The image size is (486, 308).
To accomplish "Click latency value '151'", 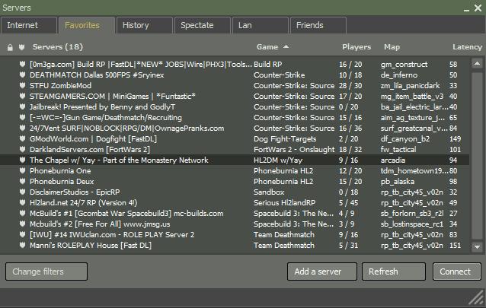I will pos(455,245).
